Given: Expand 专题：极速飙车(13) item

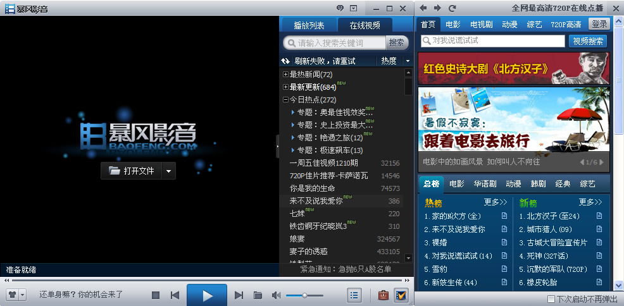Looking at the screenshot, I should coord(293,150).
